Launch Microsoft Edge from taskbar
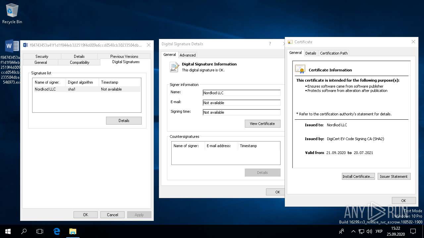This screenshot has height=238, width=424. pyautogui.click(x=57, y=231)
